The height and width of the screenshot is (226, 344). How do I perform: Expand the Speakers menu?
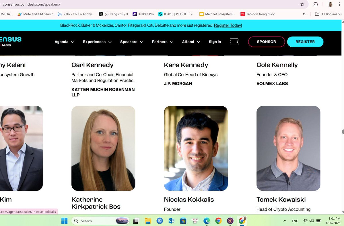click(132, 42)
